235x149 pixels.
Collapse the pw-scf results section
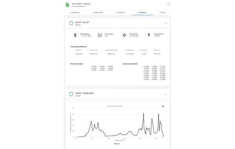(166, 24)
